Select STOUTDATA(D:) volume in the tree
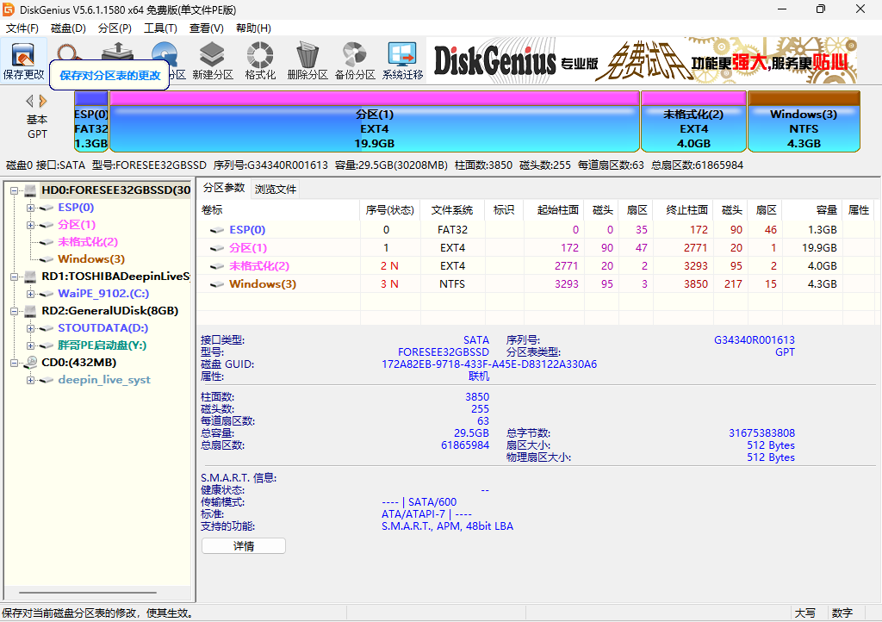 click(x=103, y=328)
